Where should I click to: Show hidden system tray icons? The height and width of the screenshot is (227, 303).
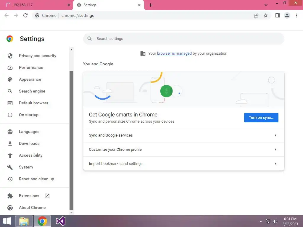coord(261,221)
